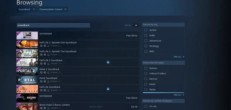The height and width of the screenshot is (110, 231).
Task: Click the 22 Sep, 2014 release date
Action: point(96,106)
